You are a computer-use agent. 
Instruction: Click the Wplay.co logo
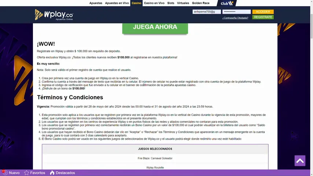(54, 15)
